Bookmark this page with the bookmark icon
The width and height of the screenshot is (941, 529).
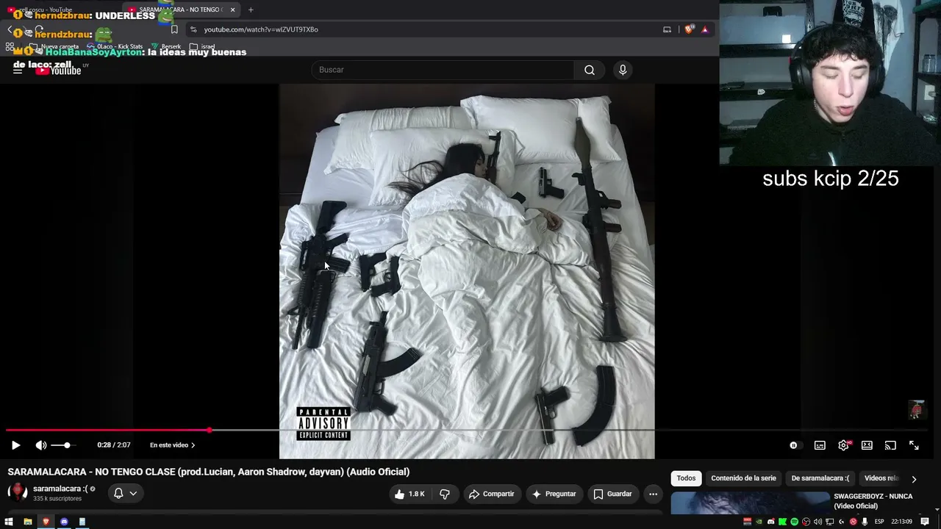pos(174,29)
